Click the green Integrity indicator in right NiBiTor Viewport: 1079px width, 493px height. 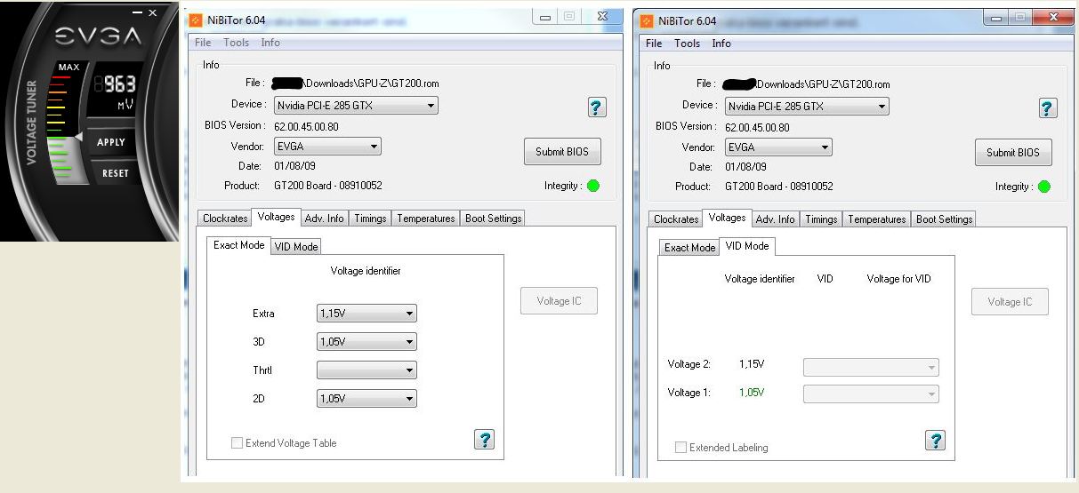click(1044, 187)
